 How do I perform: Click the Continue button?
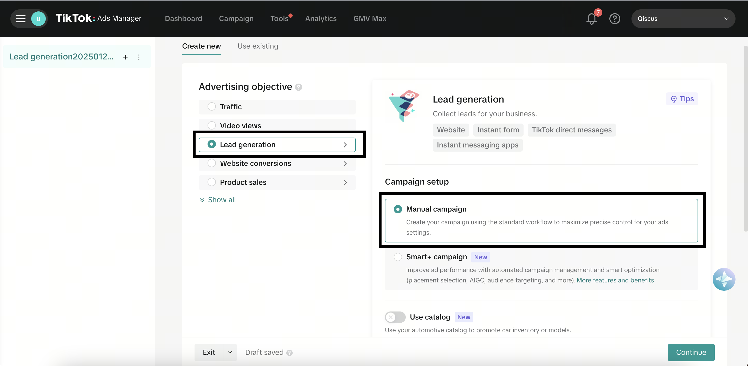(691, 353)
